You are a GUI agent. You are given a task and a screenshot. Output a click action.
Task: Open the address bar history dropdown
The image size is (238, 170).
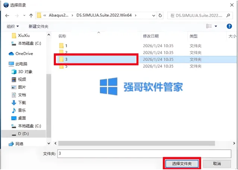[154, 16]
